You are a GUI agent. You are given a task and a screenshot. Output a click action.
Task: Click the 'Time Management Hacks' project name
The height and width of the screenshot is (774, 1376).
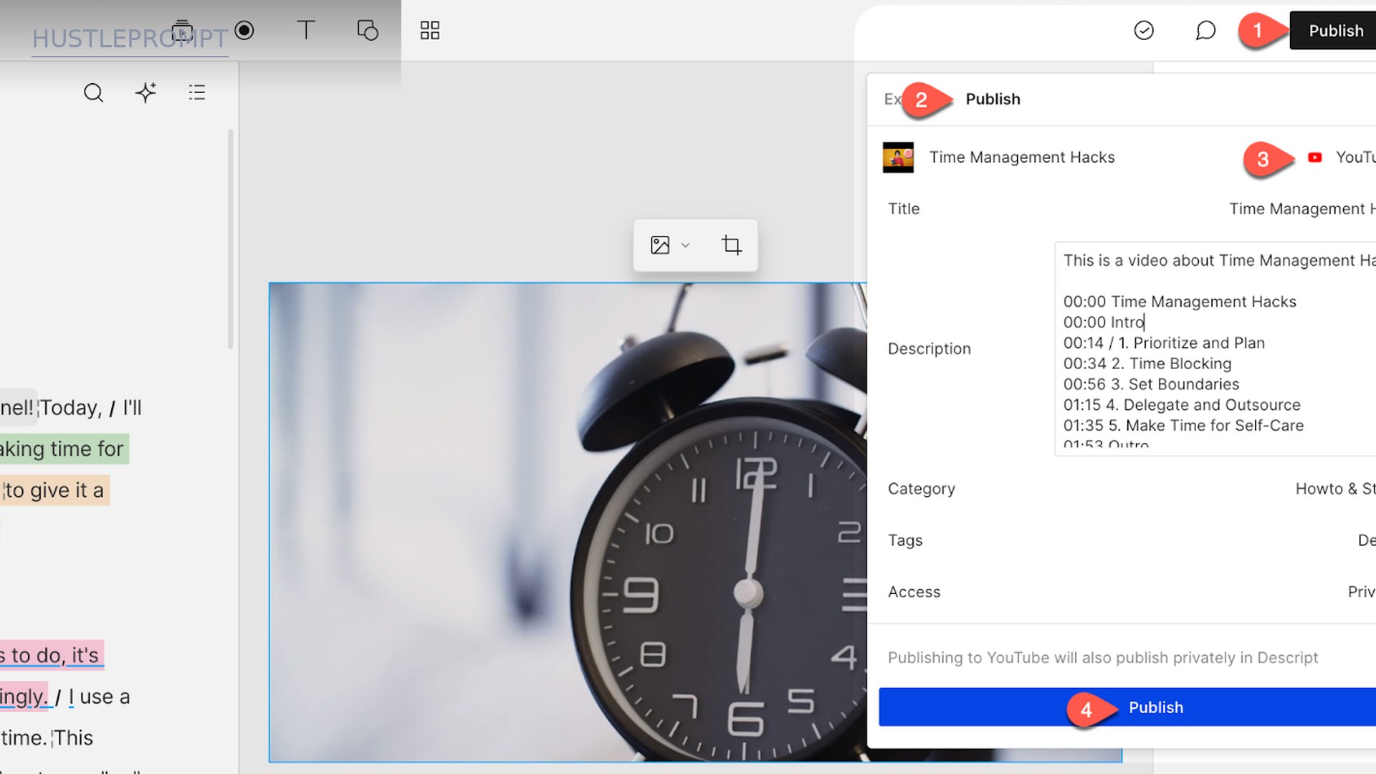click(x=1022, y=157)
